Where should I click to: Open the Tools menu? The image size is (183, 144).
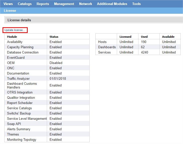(x=136, y=4)
